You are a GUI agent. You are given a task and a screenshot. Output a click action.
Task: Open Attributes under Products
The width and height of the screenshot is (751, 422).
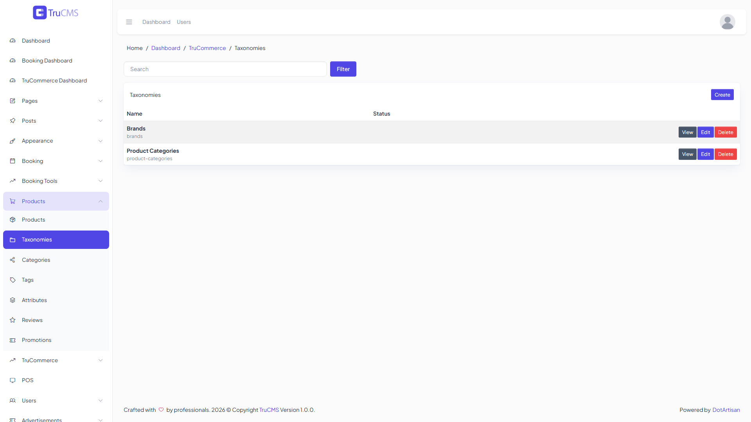coord(56,300)
